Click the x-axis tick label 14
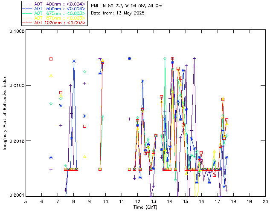 pyautogui.click(x=170, y=201)
